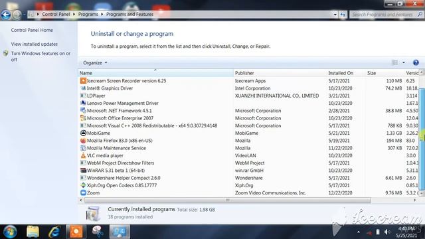Screen dimensions: 425x239
Task: Open the recent pages dropdown arrow
Action: point(24,15)
